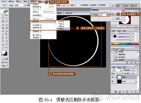Click the 取消 button in 收缩选区 dialog
The image size is (141, 103).
click(x=118, y=18)
